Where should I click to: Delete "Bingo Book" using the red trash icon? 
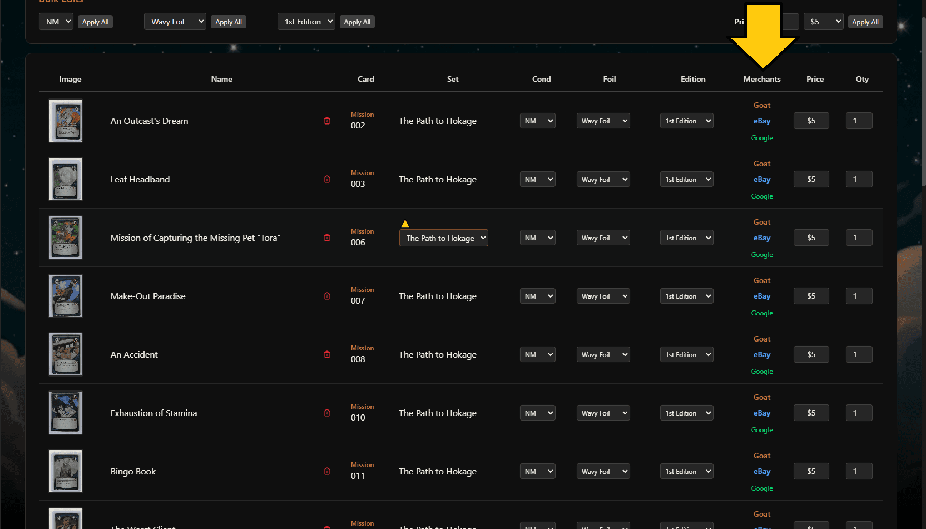point(327,471)
